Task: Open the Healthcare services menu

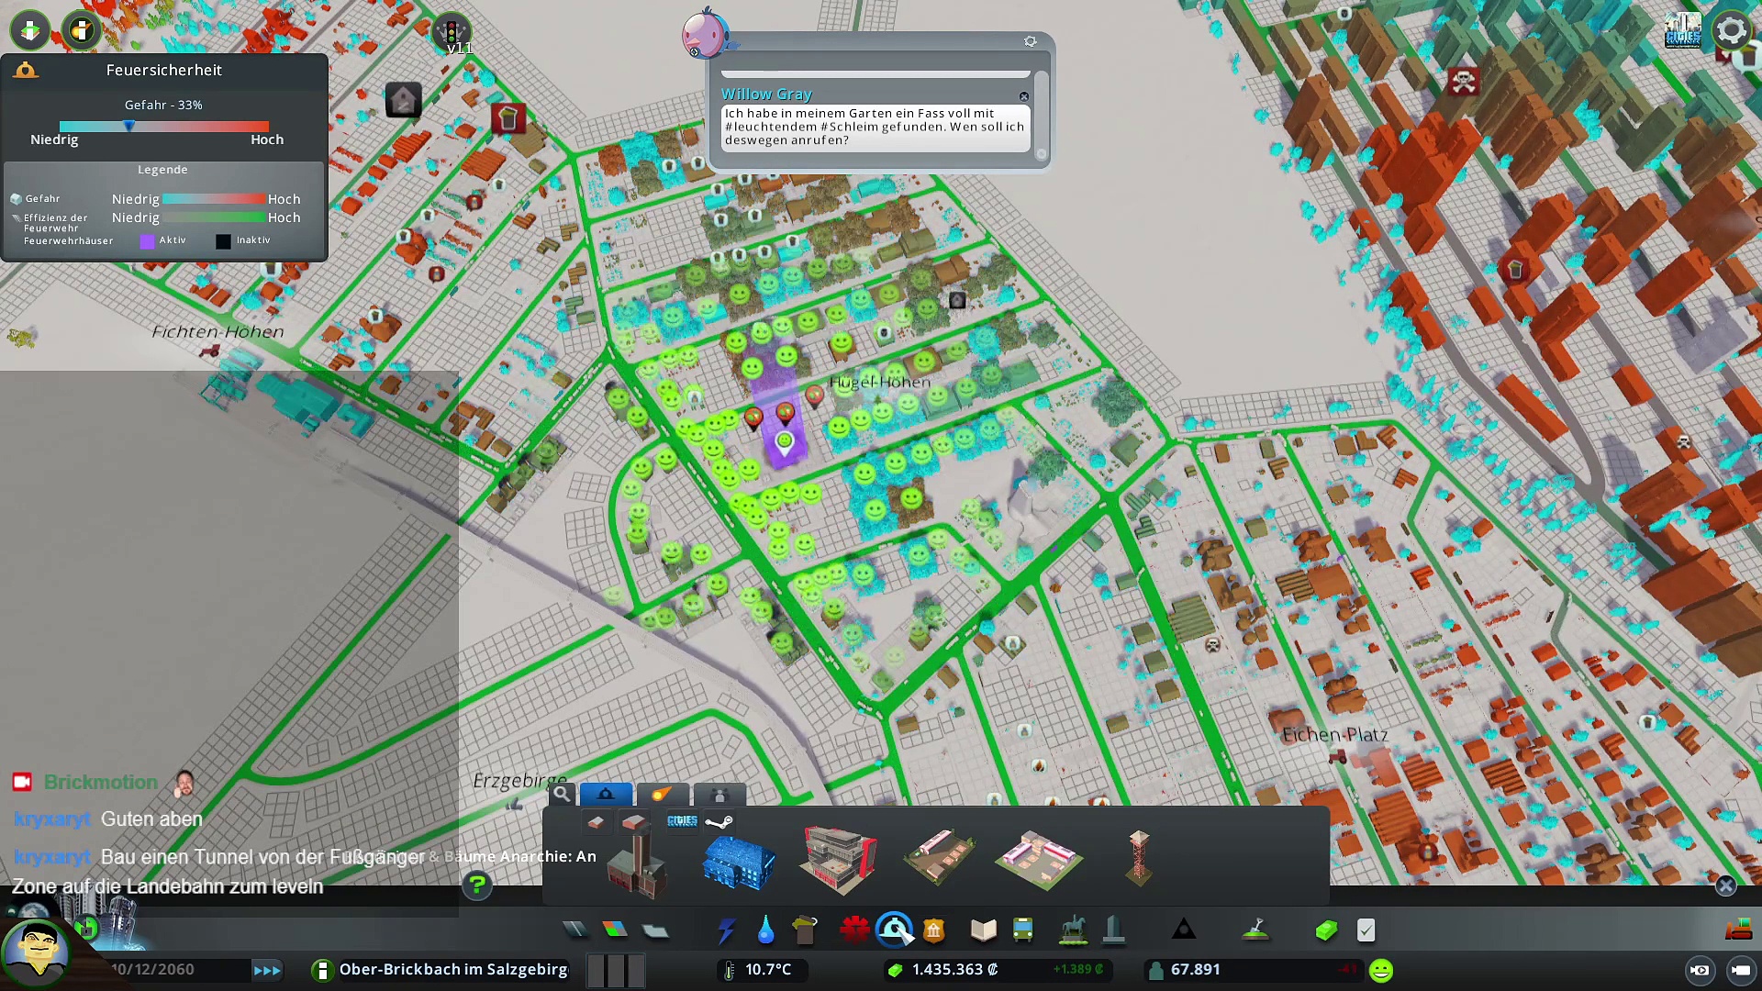Action: [x=854, y=930]
